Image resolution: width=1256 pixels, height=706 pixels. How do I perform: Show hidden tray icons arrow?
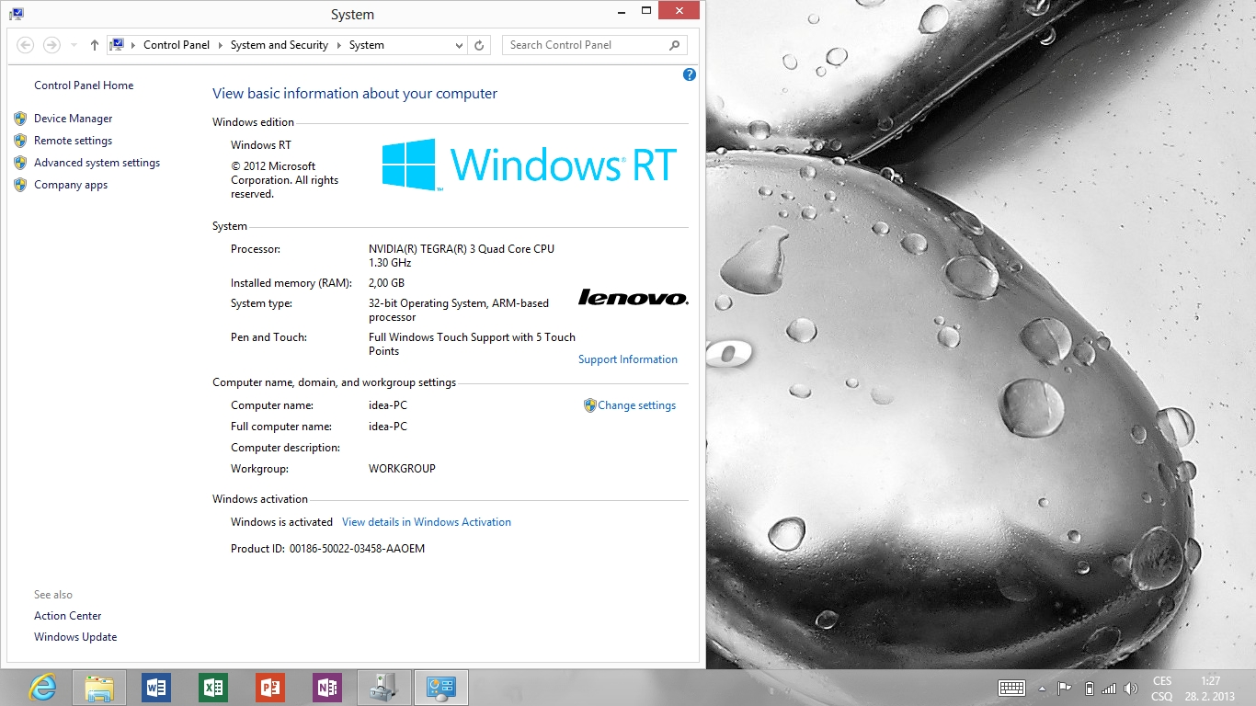[x=1042, y=689]
